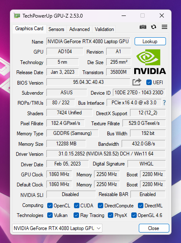The height and width of the screenshot is (243, 181).
Task: Toggle the UEFI checkbox
Action: click(149, 82)
